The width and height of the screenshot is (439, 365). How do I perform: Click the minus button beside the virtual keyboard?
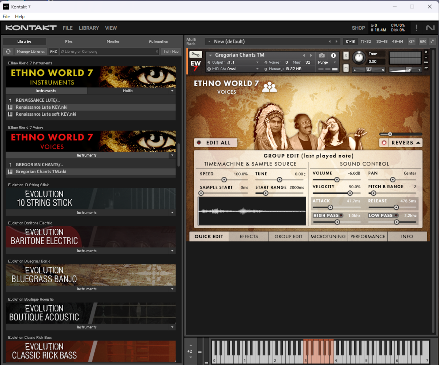tap(200, 352)
